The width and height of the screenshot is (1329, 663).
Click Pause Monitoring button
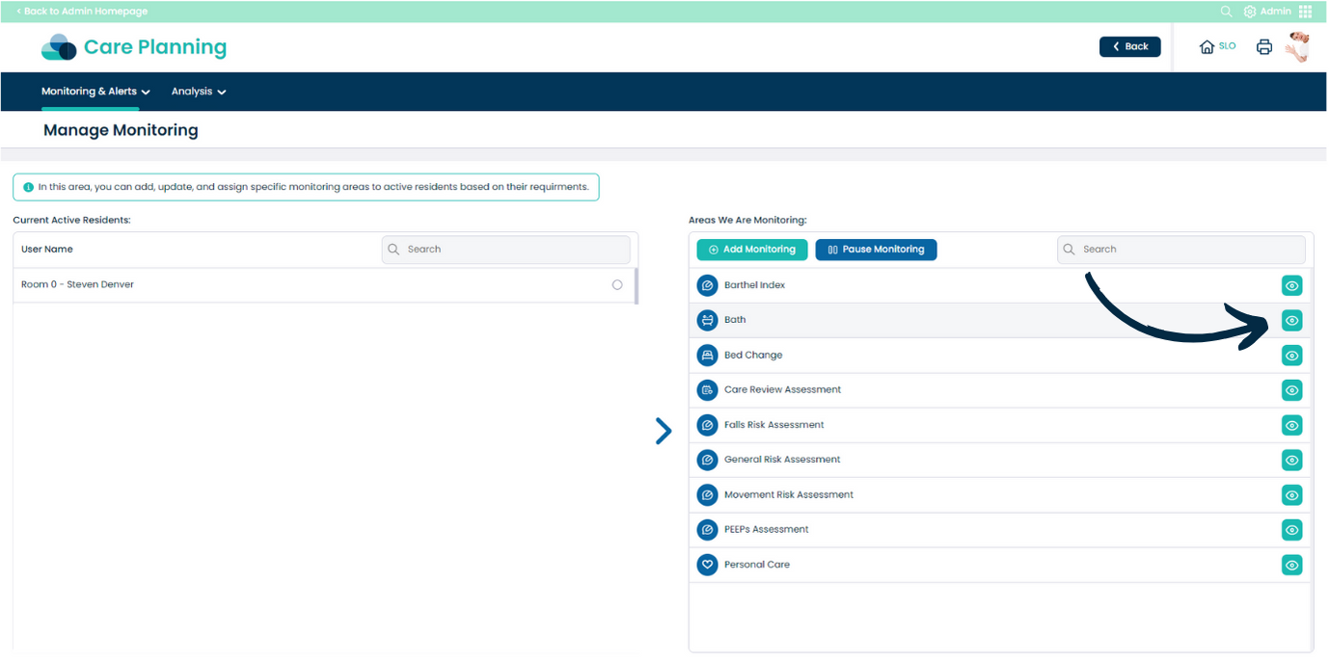(x=876, y=250)
